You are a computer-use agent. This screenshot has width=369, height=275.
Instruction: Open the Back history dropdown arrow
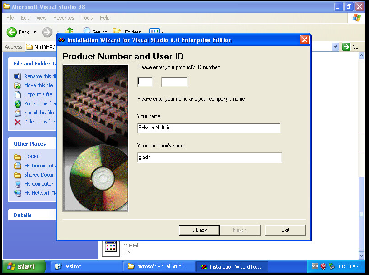click(34, 32)
